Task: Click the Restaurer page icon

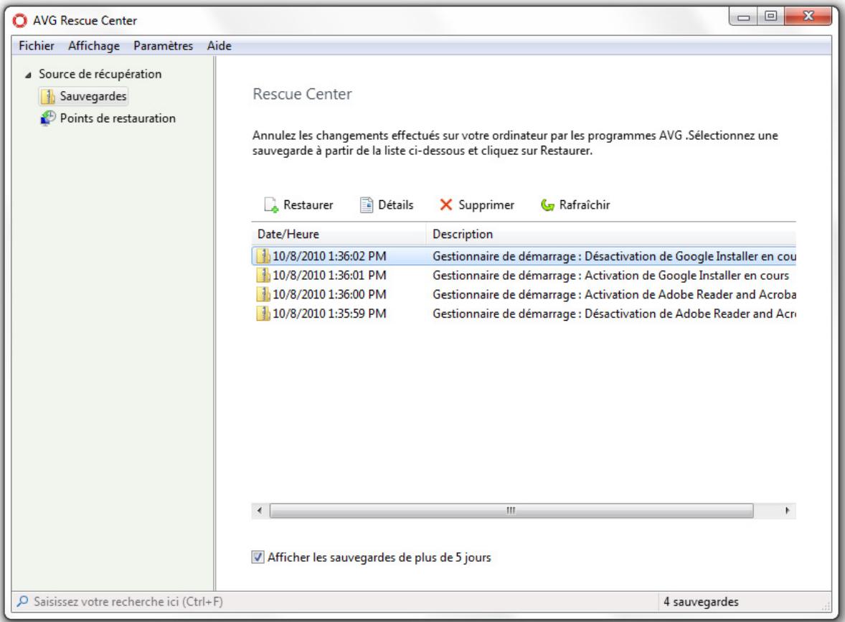Action: tap(271, 205)
